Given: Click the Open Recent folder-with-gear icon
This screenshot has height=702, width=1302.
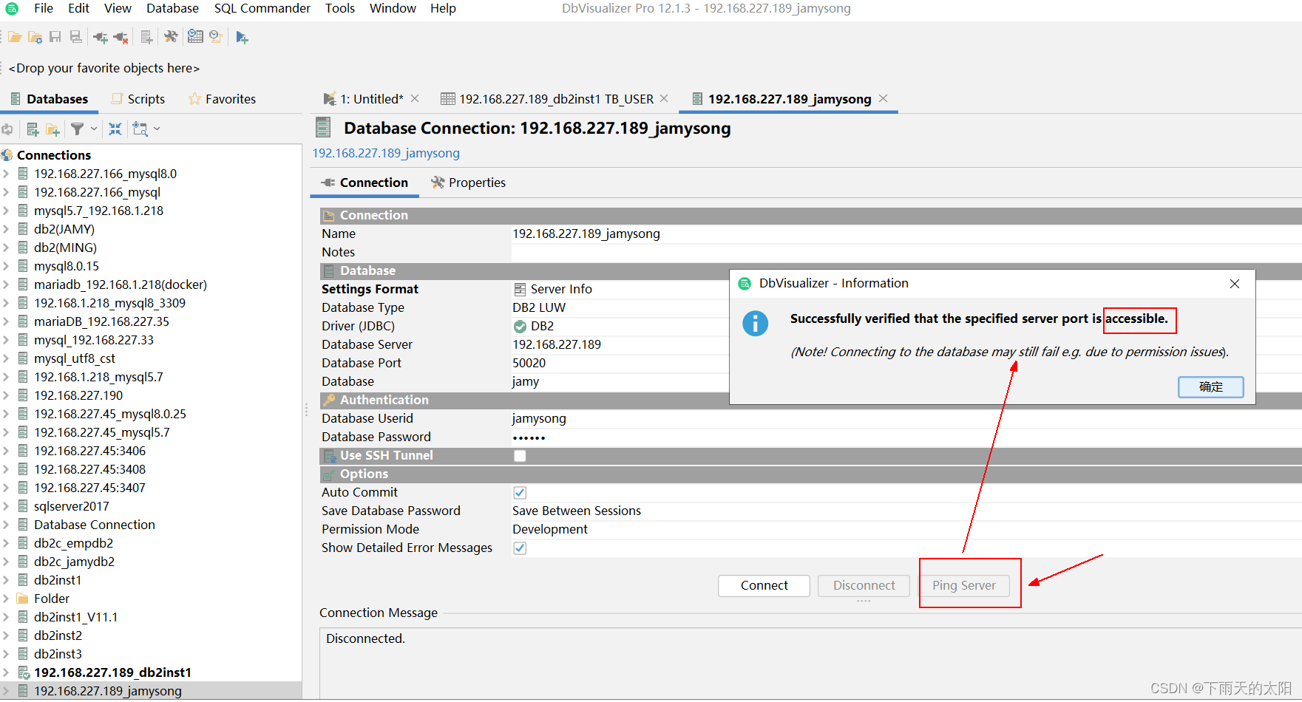Looking at the screenshot, I should [x=35, y=37].
